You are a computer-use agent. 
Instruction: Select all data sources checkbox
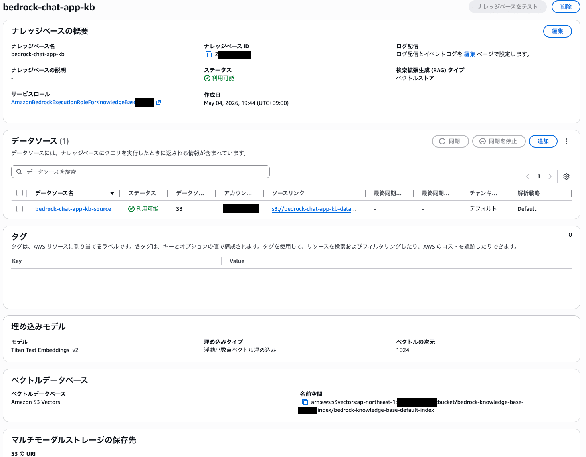20,193
